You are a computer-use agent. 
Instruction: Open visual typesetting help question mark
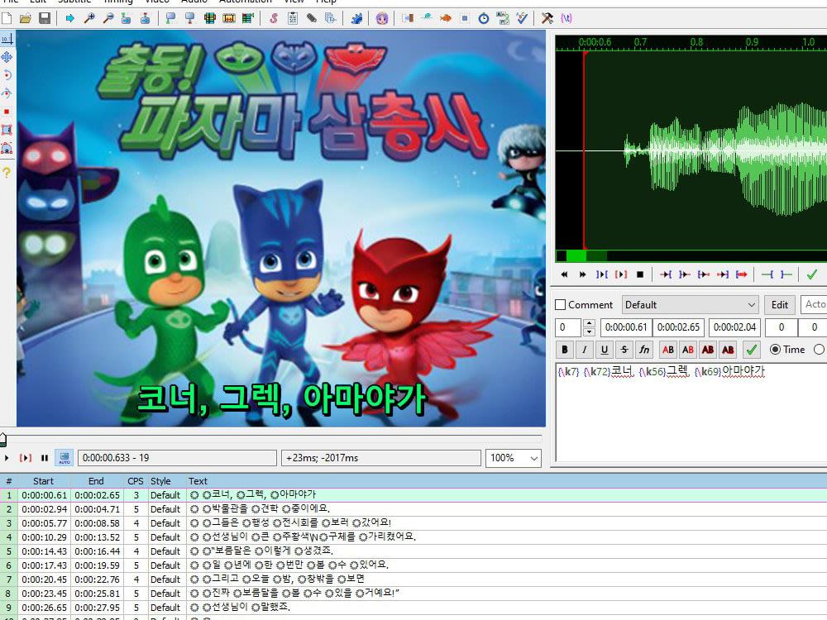click(7, 173)
